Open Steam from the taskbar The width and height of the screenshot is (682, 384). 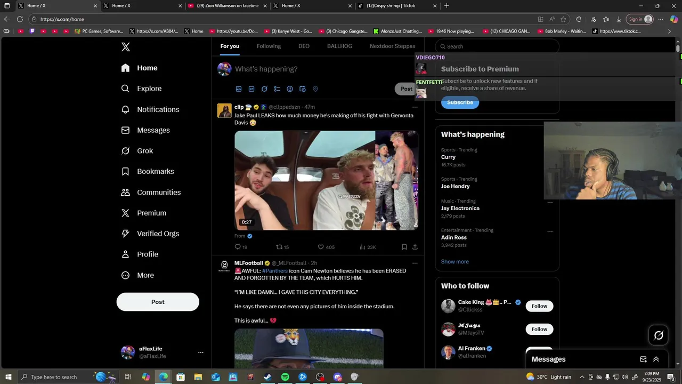click(x=267, y=377)
